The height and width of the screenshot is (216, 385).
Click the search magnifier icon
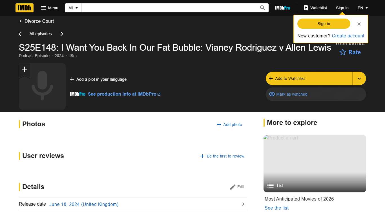coord(262,8)
